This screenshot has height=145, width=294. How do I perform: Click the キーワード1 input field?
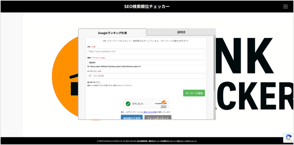146,76
